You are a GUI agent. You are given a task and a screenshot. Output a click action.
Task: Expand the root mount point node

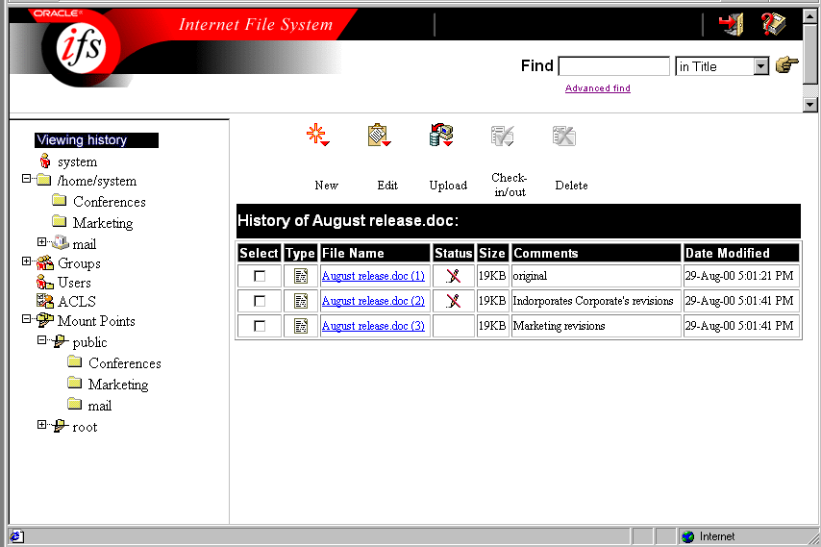[42, 425]
